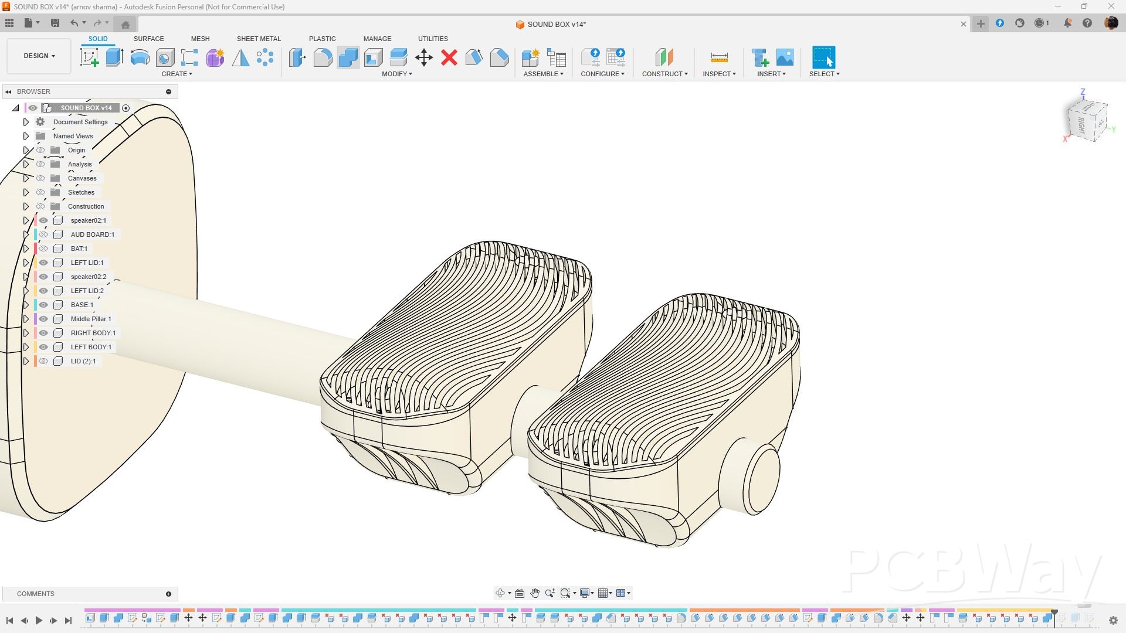This screenshot has height=633, width=1126.
Task: Select the Extrude tool icon
Action: (x=114, y=57)
